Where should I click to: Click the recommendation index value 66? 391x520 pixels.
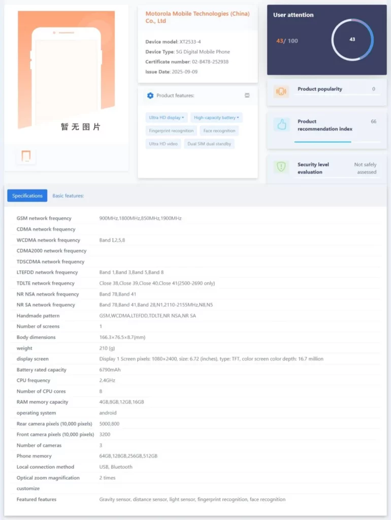(373, 121)
